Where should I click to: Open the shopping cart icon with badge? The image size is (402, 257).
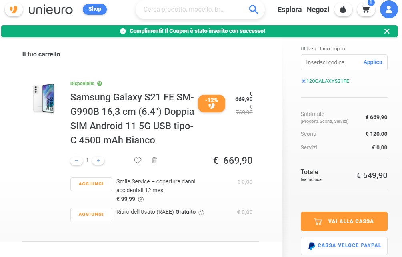point(365,9)
